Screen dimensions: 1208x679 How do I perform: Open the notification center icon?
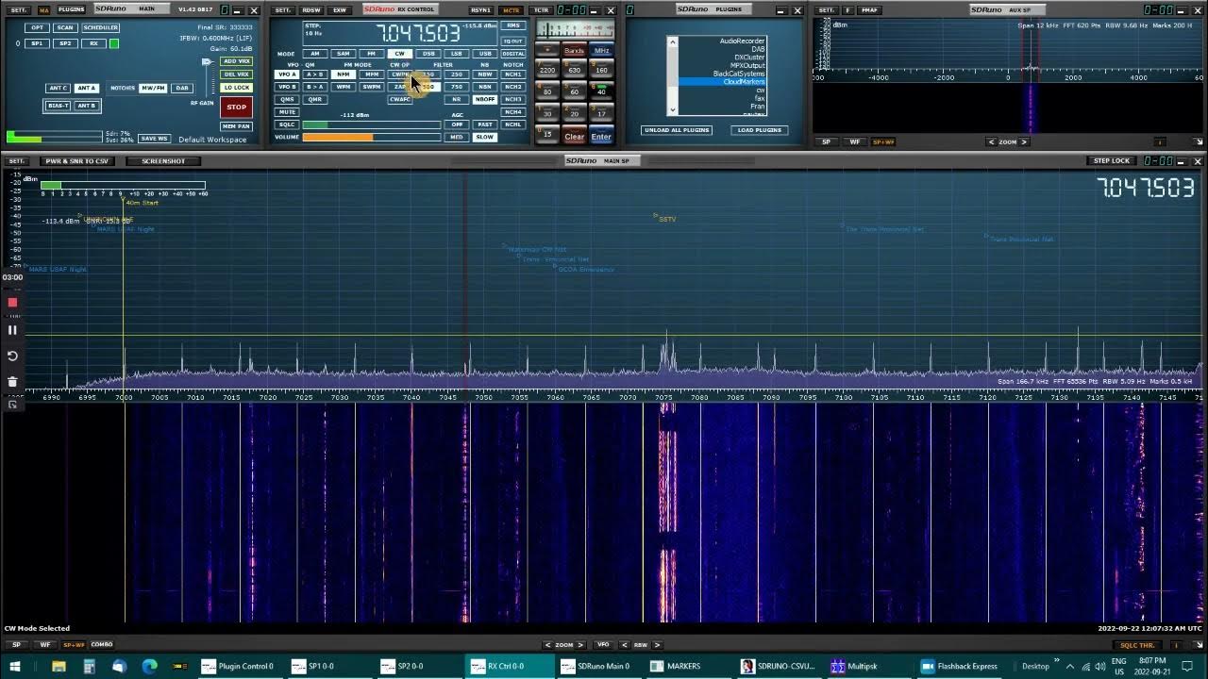tap(1189, 666)
